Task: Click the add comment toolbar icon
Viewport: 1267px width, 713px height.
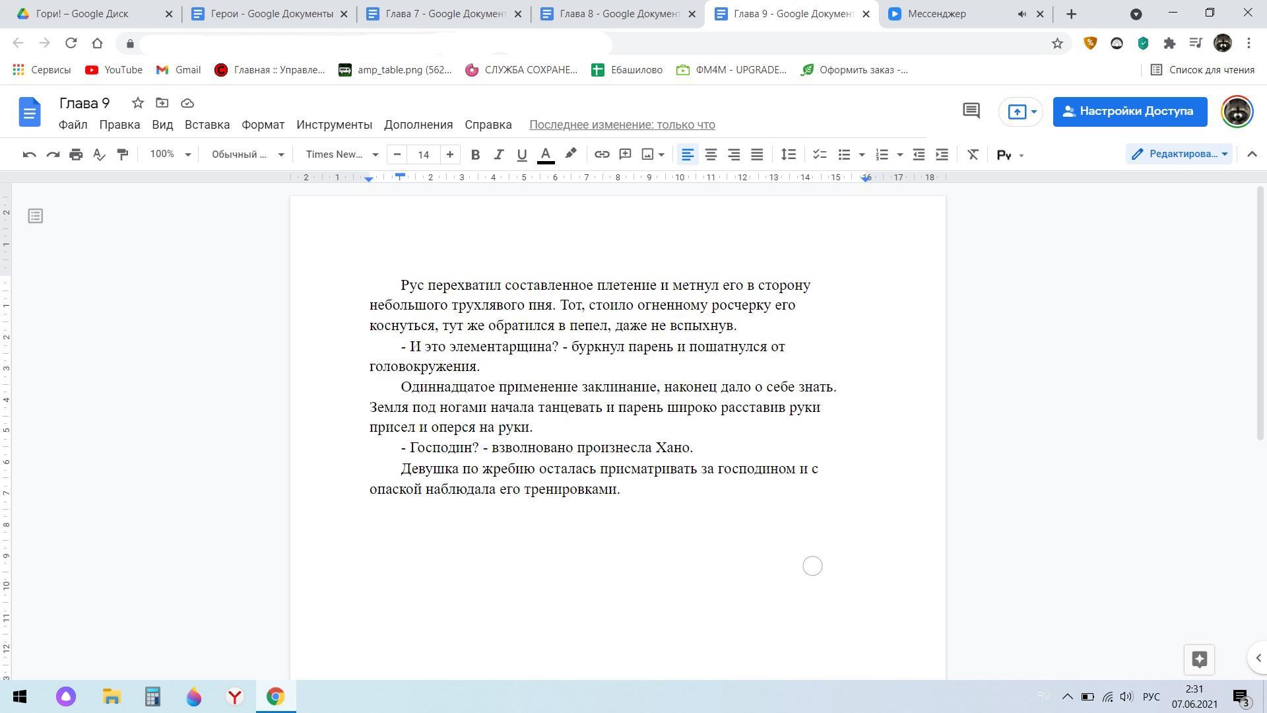Action: (625, 154)
